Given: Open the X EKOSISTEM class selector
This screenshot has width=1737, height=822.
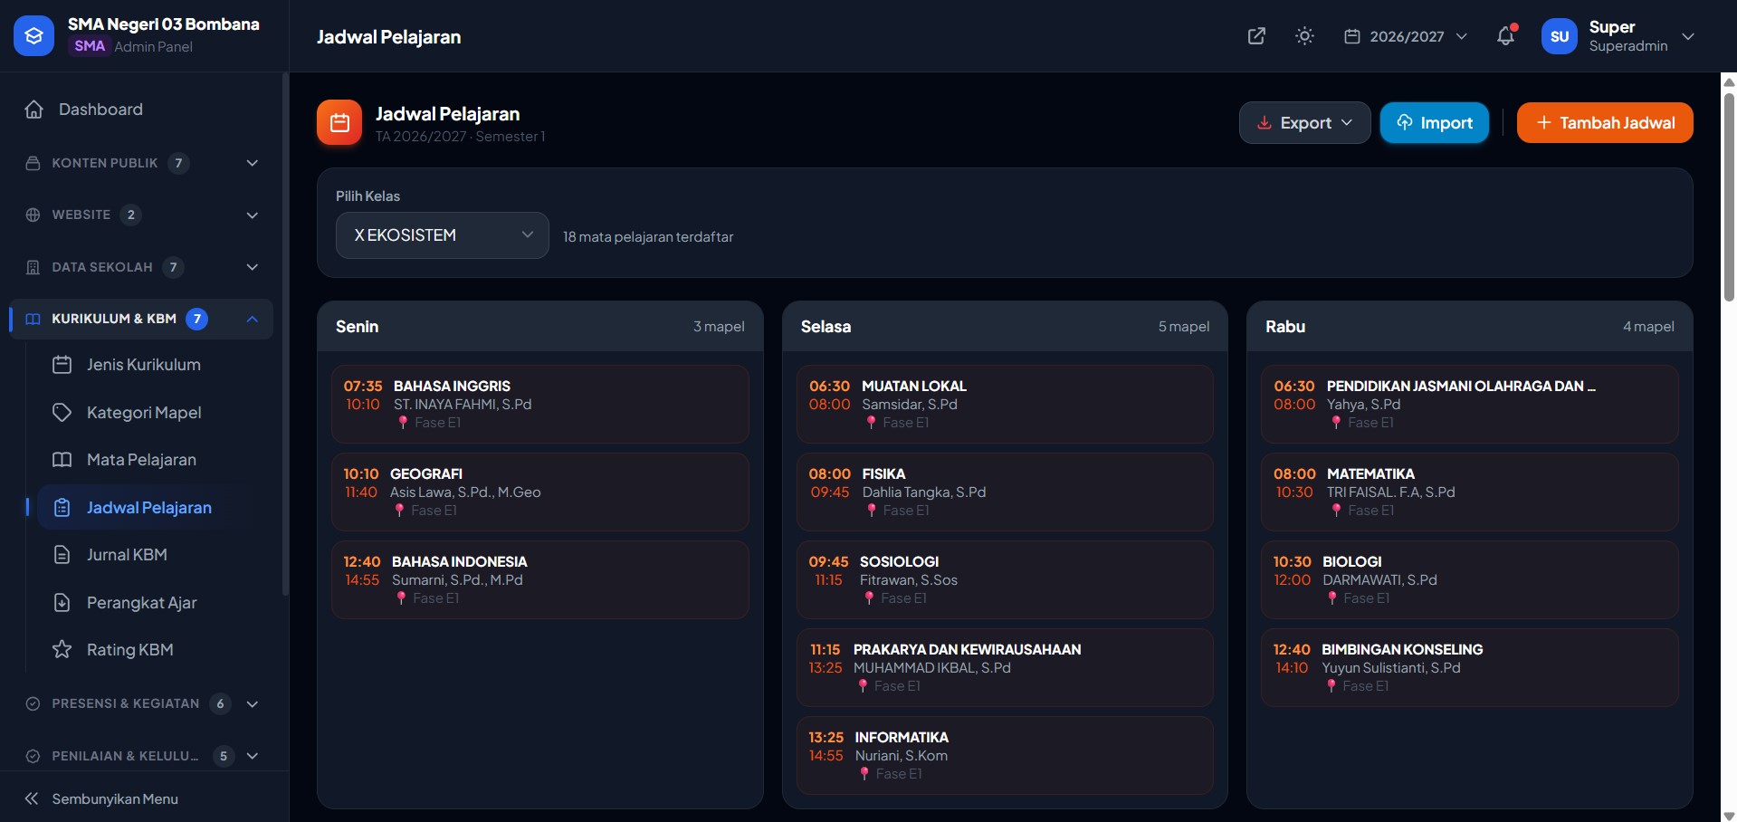Looking at the screenshot, I should tap(443, 235).
